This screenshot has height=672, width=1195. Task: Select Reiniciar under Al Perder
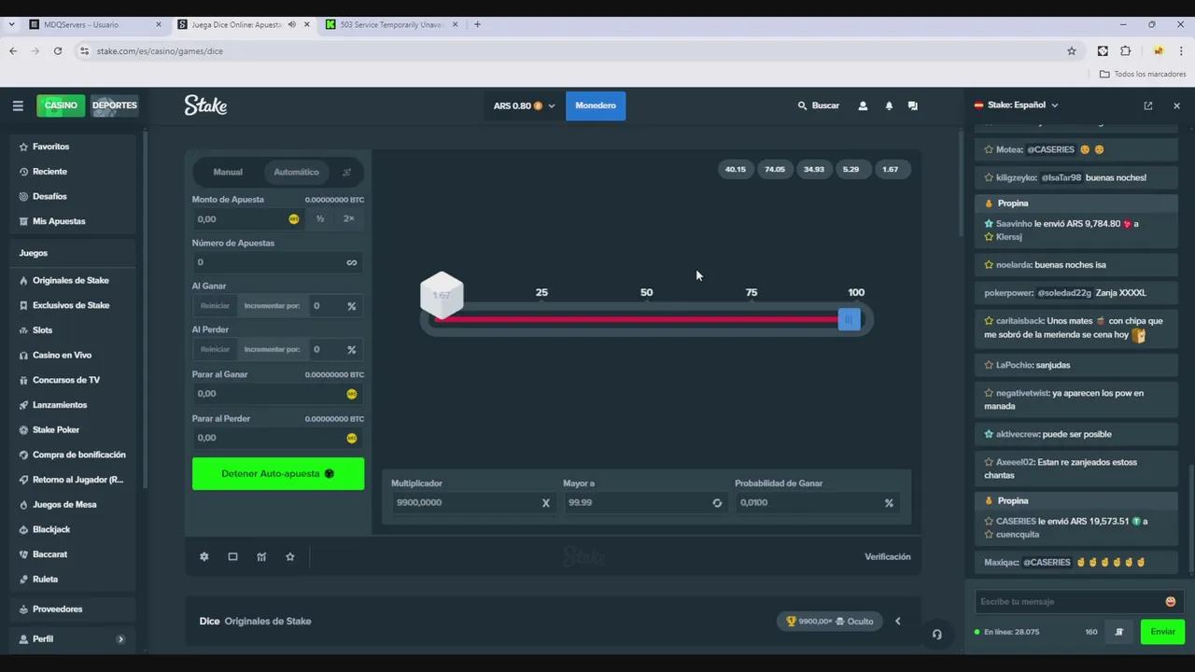point(215,349)
